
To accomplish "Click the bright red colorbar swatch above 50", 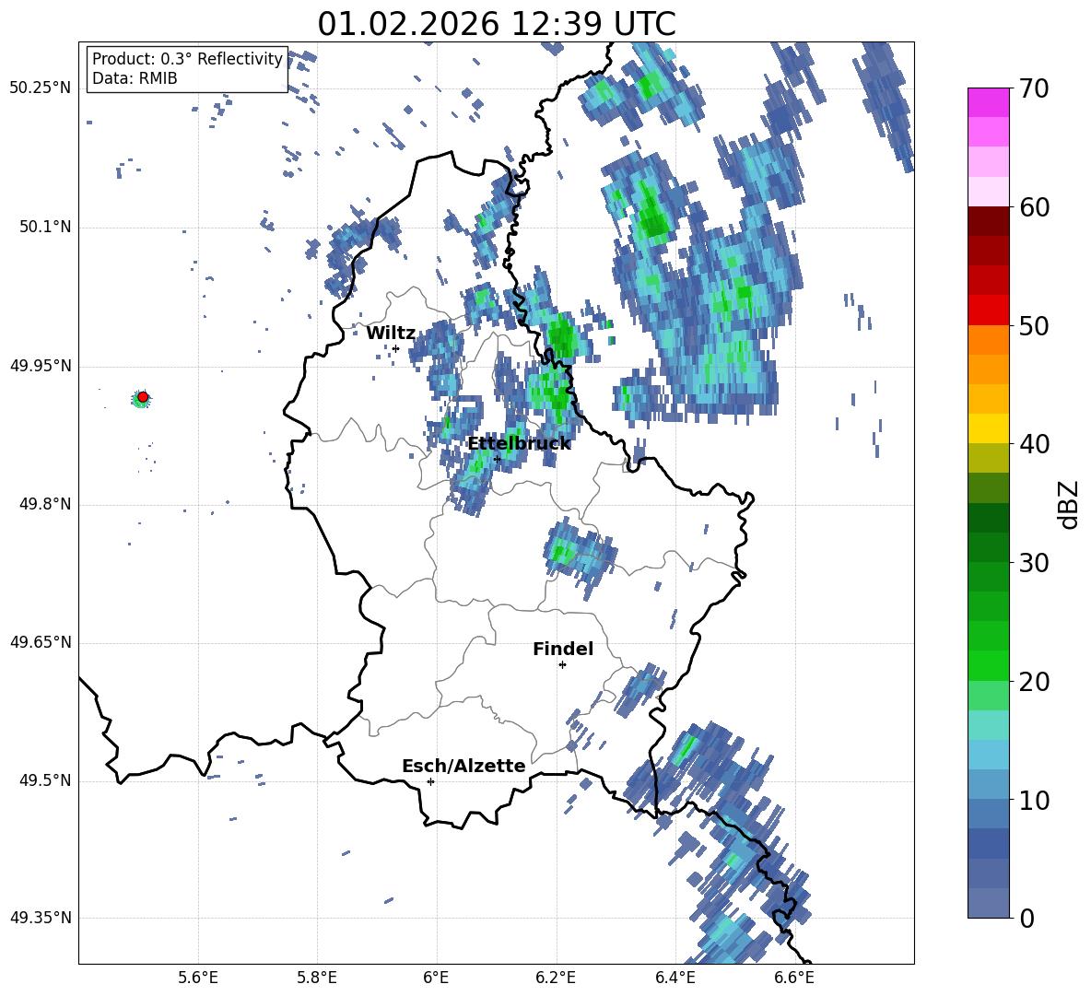I will pos(988,310).
